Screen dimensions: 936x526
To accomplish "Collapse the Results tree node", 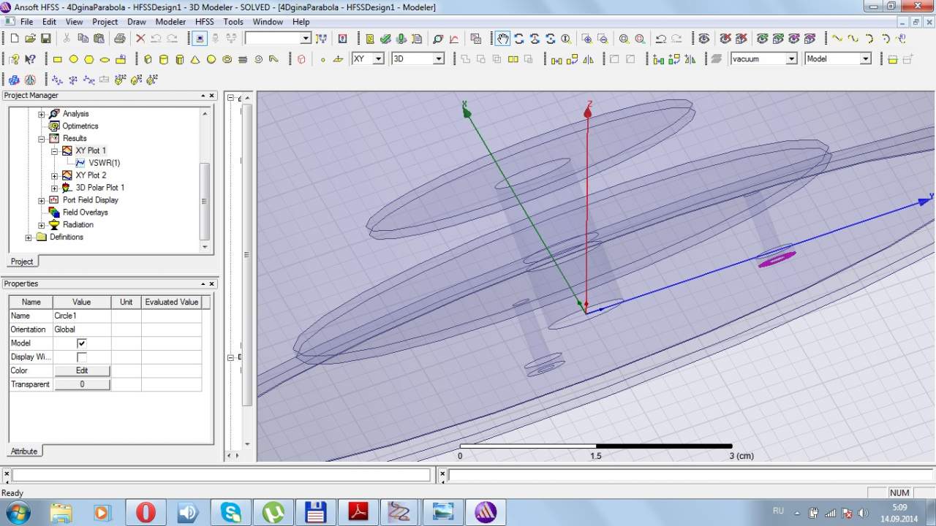I will 42,138.
